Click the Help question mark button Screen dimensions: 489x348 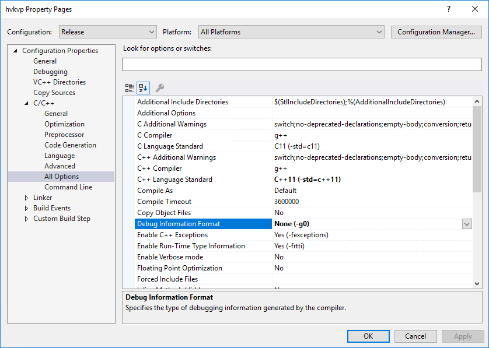[x=448, y=9]
